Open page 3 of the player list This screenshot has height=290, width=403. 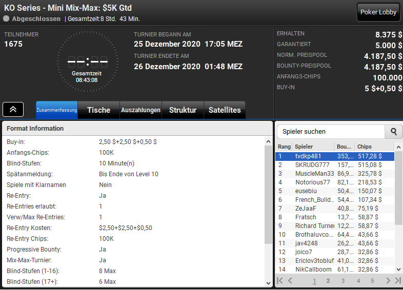pyautogui.click(x=343, y=281)
